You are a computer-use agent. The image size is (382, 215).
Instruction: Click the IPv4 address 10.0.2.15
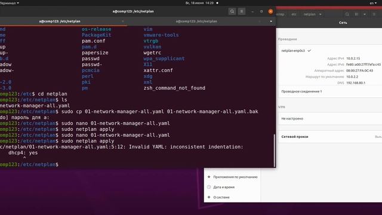coord(353,59)
